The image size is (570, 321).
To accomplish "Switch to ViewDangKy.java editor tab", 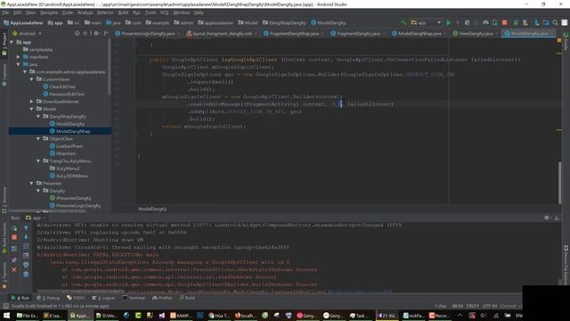I will coord(476,34).
